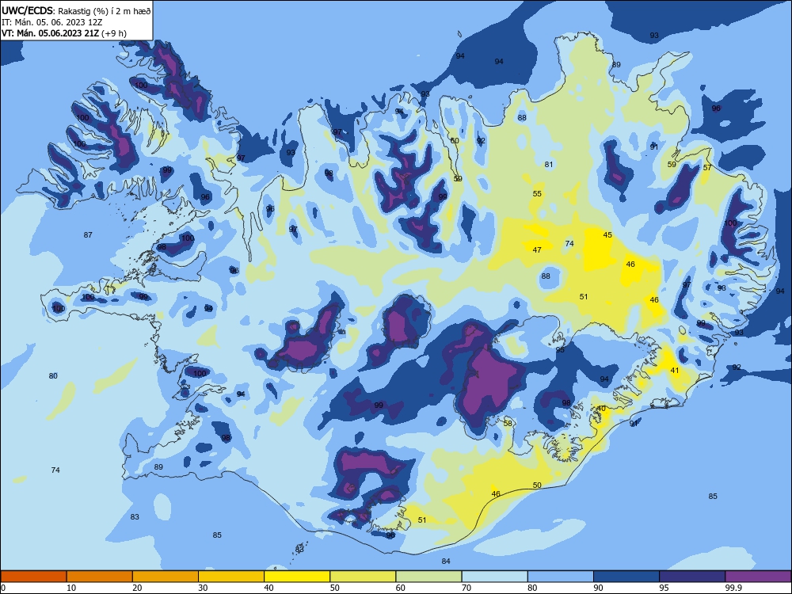Click the 'UWC/ECDS' title text
The height and width of the screenshot is (594, 792).
point(26,10)
